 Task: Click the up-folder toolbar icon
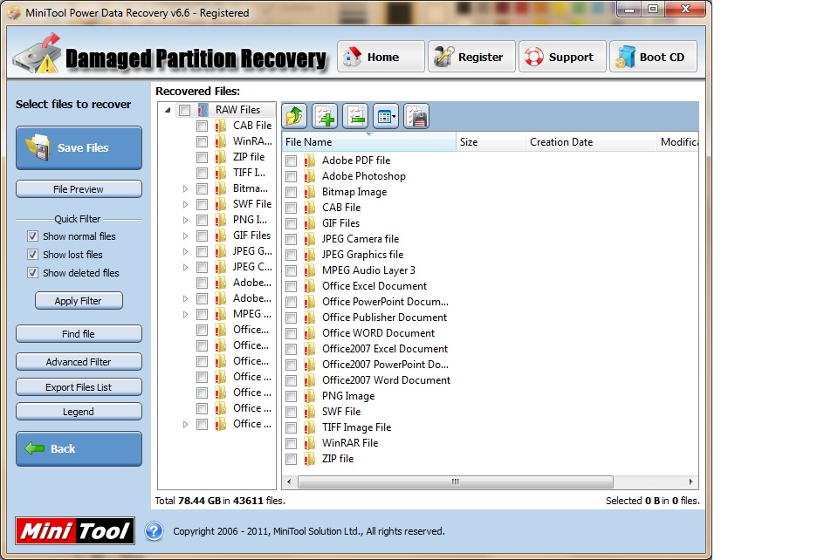[x=294, y=116]
